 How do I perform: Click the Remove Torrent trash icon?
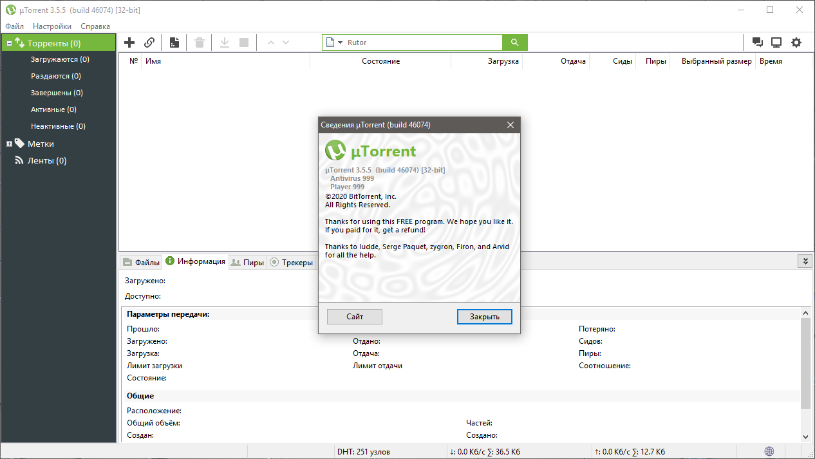pyautogui.click(x=200, y=42)
